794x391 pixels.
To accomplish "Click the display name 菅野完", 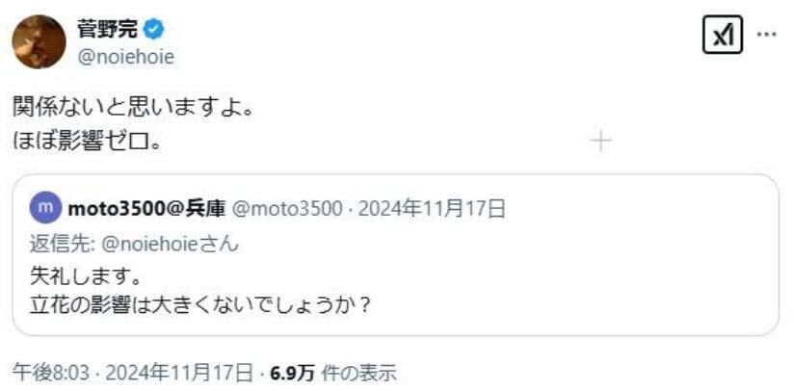I will pyautogui.click(x=107, y=29).
